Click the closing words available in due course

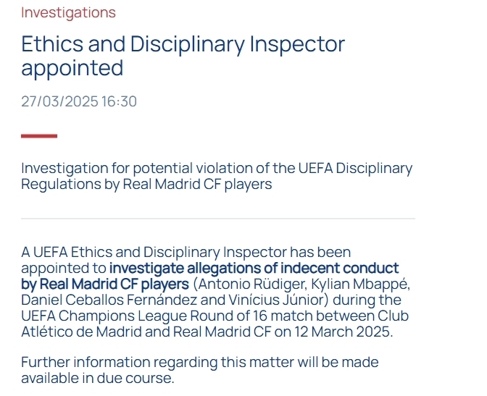coord(98,378)
